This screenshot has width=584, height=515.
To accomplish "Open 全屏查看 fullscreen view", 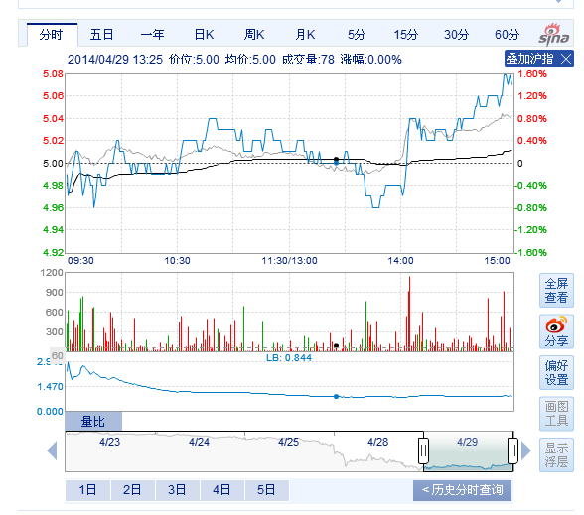I will tap(556, 290).
